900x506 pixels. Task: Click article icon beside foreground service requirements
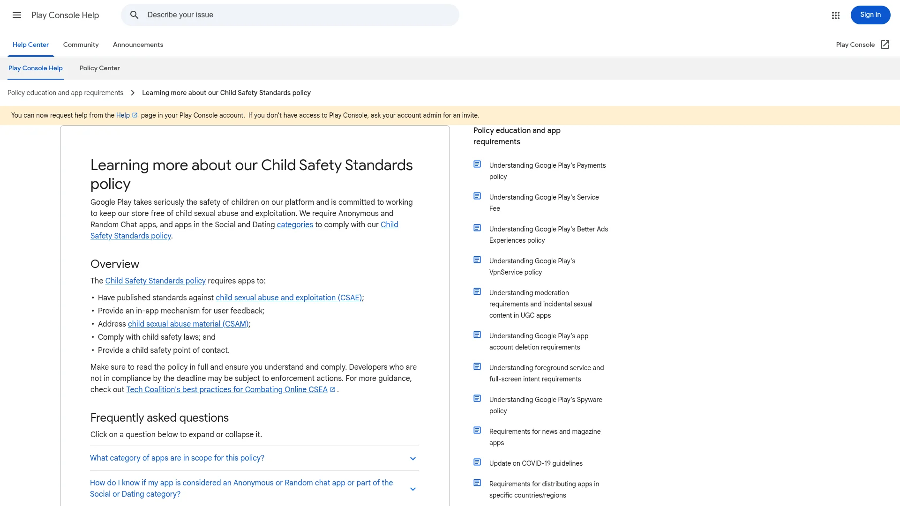click(477, 367)
